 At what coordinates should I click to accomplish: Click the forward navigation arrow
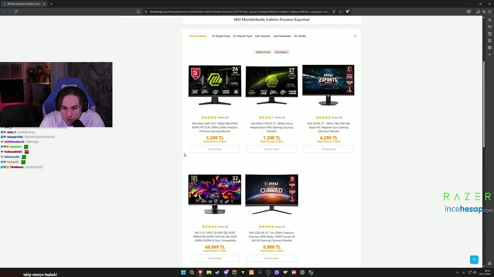[x=10, y=12]
